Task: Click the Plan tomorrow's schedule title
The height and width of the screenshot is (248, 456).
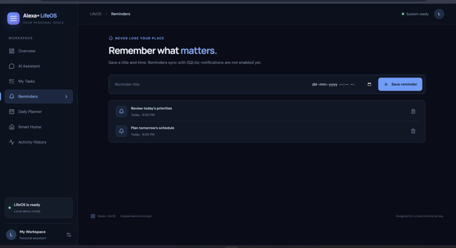Action: coord(152,128)
